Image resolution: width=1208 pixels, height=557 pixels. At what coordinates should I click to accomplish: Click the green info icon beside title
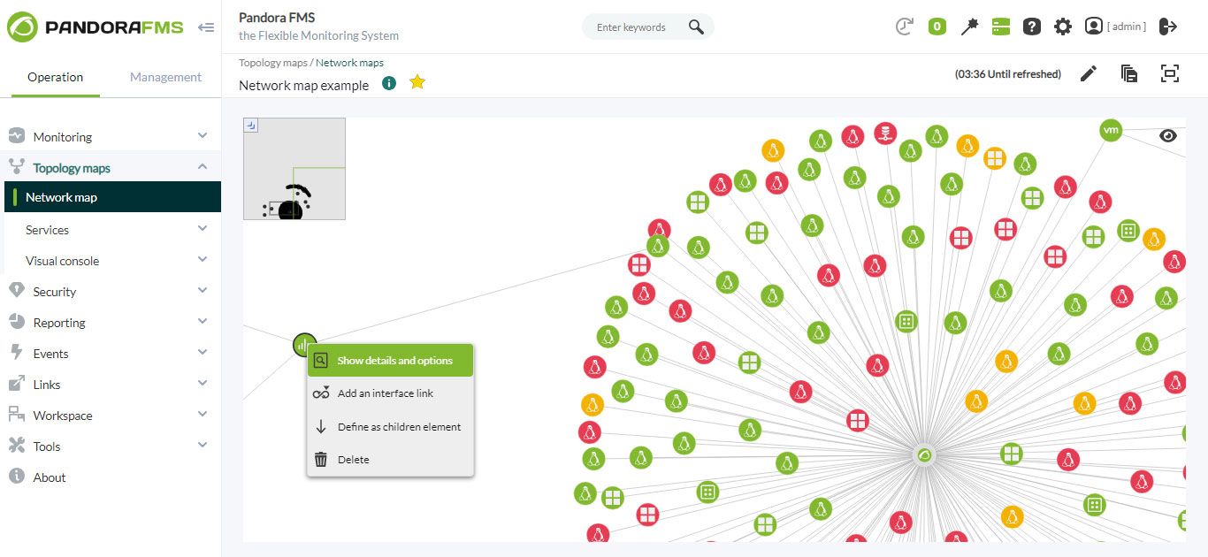389,82
